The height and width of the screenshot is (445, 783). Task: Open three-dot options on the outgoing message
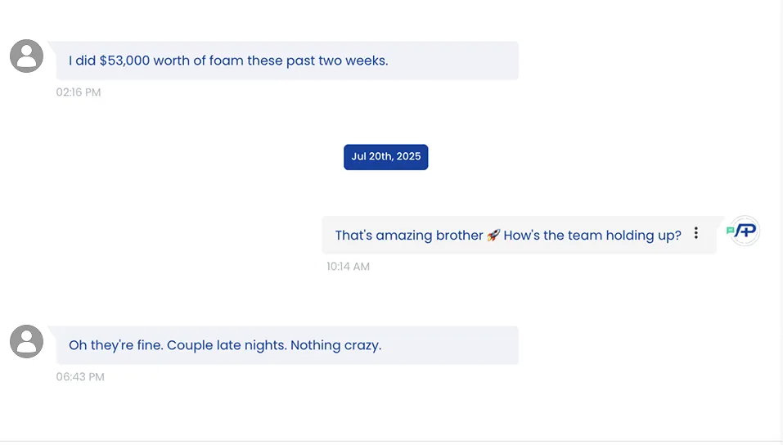696,233
